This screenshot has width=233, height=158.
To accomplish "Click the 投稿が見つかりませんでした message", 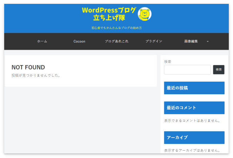I will click(x=36, y=75).
